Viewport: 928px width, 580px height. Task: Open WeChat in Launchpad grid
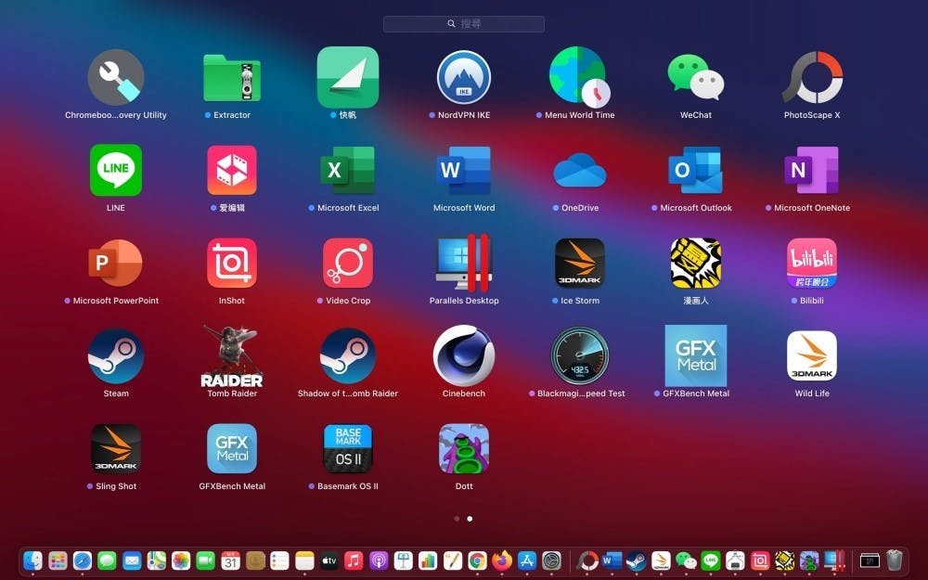(696, 78)
